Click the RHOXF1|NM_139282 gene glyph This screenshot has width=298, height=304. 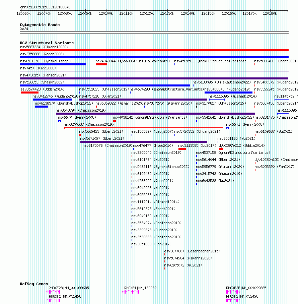(131, 292)
